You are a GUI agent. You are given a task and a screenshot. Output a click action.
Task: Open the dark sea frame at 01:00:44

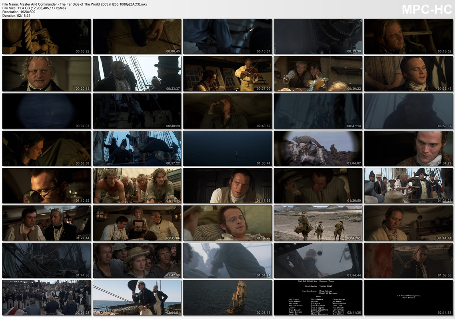[227, 148]
